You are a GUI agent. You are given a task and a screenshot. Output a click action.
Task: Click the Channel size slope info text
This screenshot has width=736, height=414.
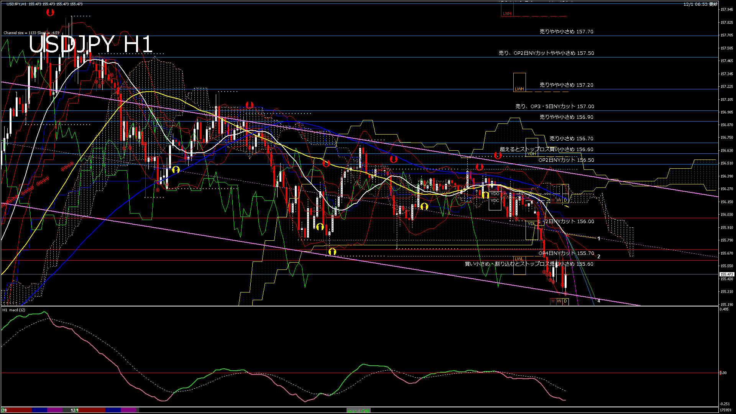coord(31,33)
